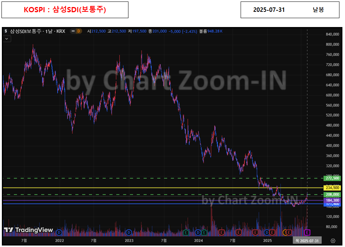Click the open value 시212,500
This screenshot has width=345, height=247.
tap(96, 31)
